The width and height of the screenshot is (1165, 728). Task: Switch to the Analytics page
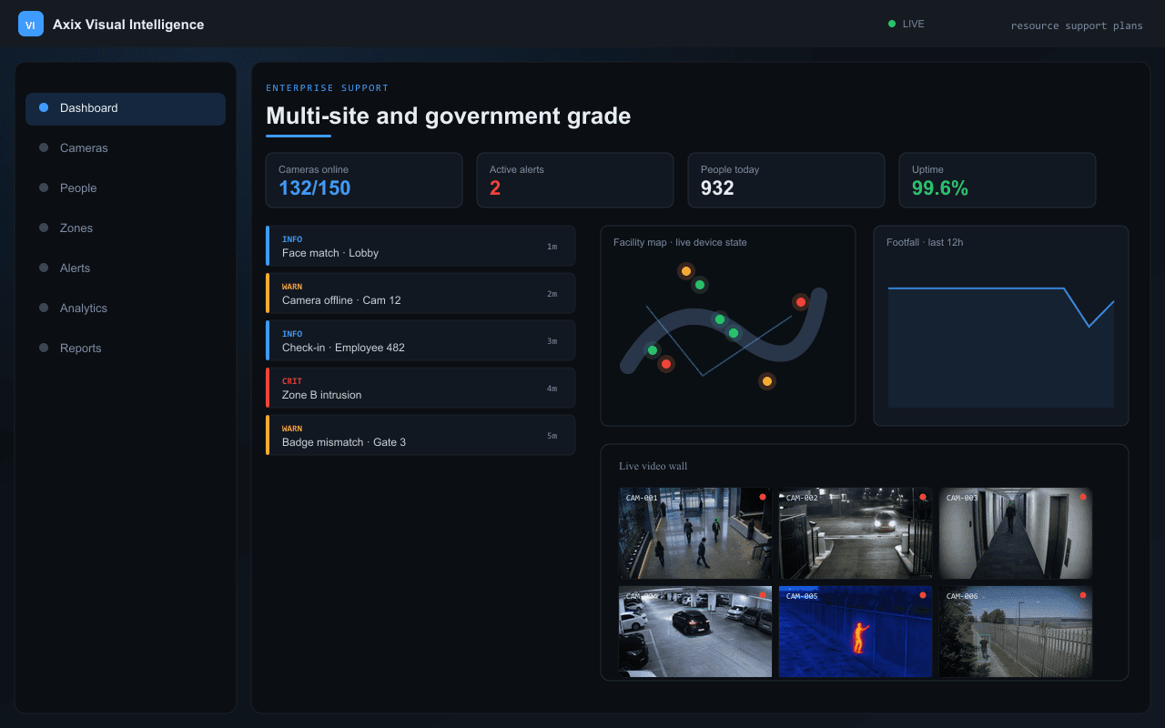[x=126, y=308]
